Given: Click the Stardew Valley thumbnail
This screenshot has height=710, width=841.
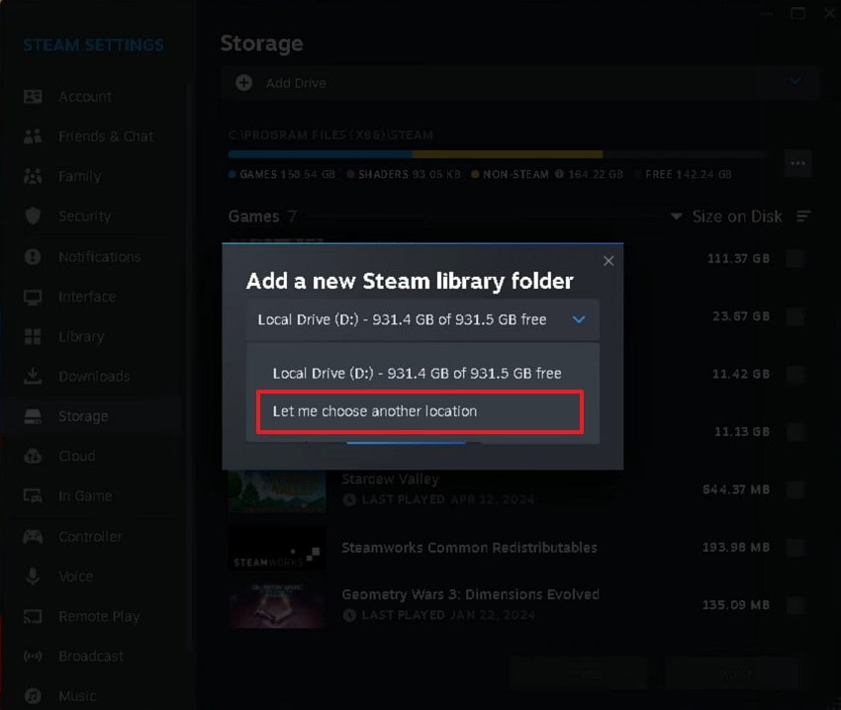Looking at the screenshot, I should [x=277, y=491].
